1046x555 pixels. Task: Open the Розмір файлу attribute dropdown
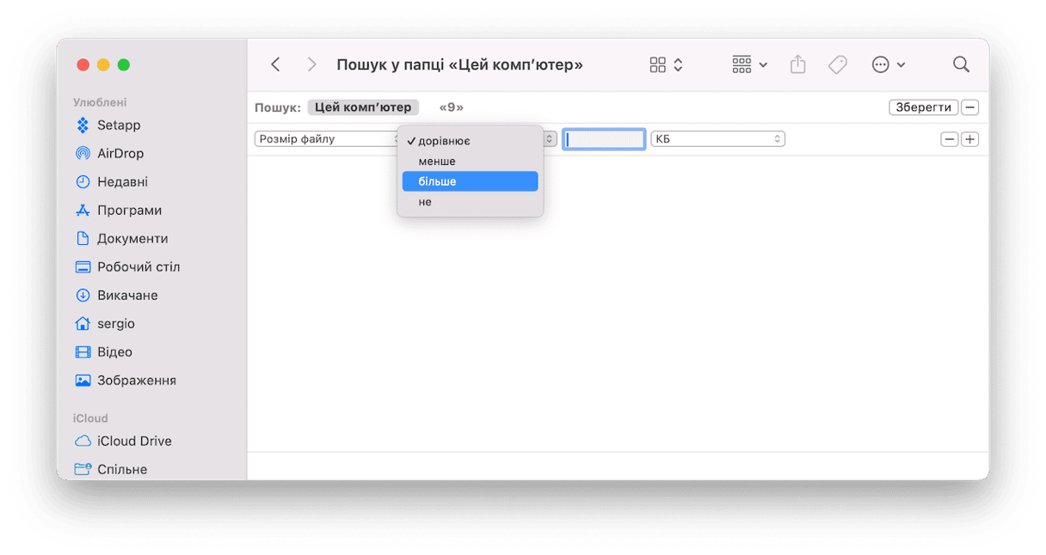325,139
